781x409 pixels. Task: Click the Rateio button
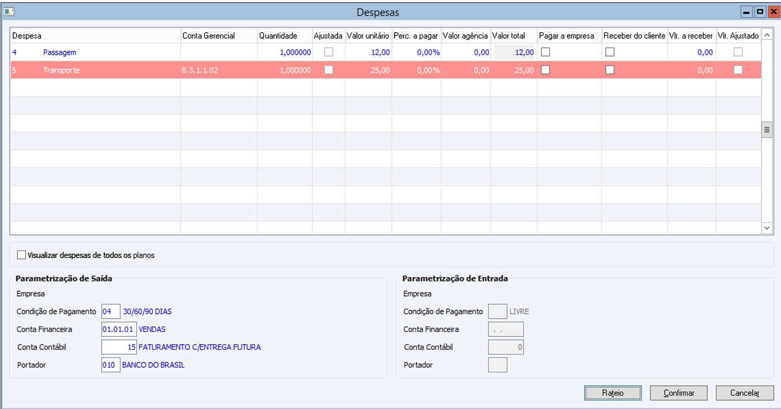pos(612,393)
